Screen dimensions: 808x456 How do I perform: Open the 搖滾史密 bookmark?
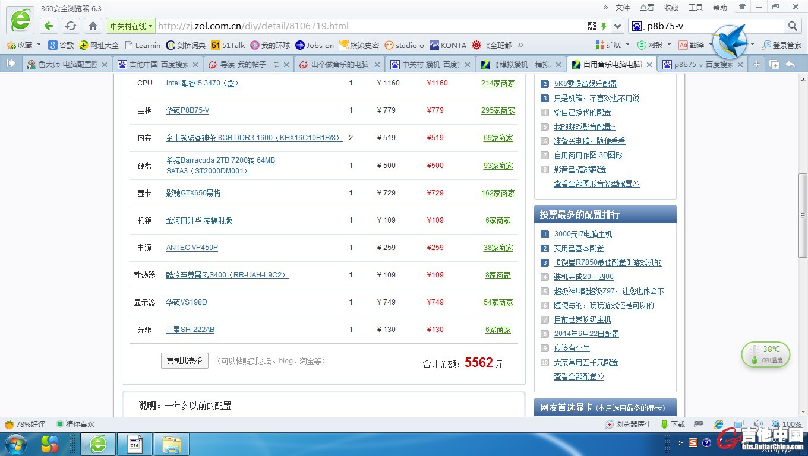[x=359, y=45]
